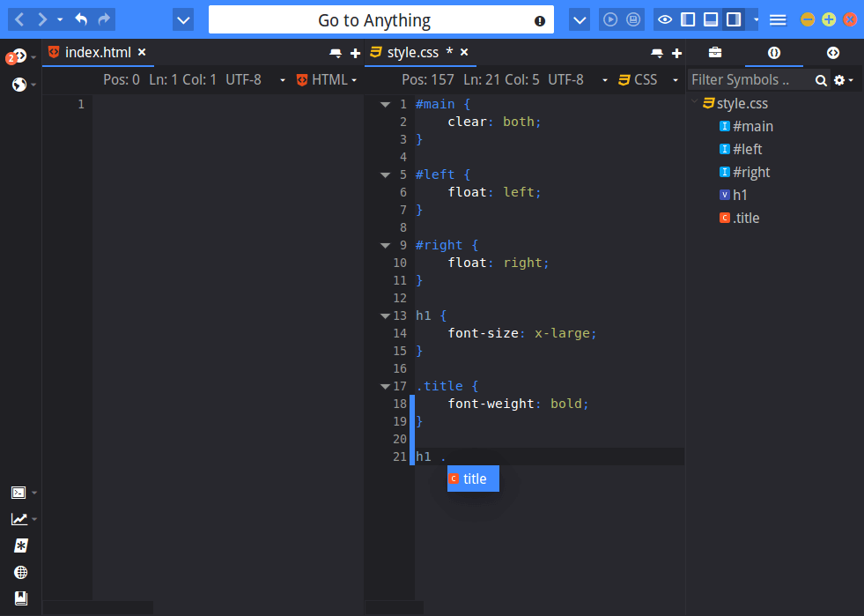This screenshot has height=616, width=864.
Task: Open the code-brackets tab in the right sidebar
Action: point(832,52)
